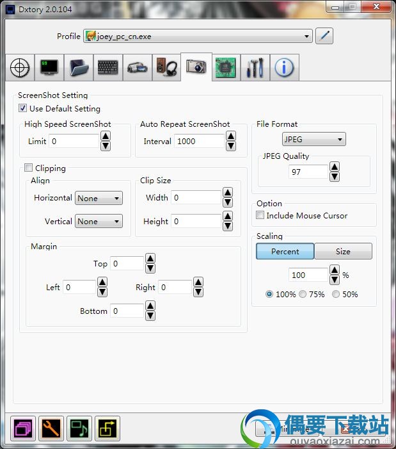Check Include Mouse Cursor option
The image size is (396, 449).
(x=260, y=215)
